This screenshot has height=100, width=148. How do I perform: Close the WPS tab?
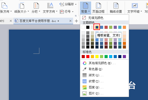click(x=11, y=21)
